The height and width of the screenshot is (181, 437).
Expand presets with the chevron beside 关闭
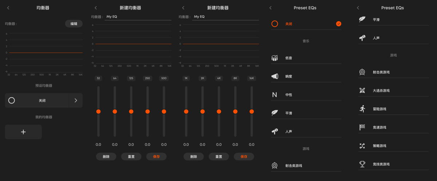tap(76, 101)
